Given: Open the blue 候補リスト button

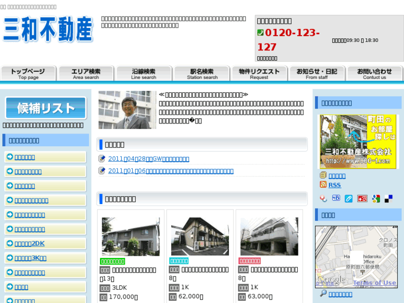Looking at the screenshot, I should click(46, 108).
